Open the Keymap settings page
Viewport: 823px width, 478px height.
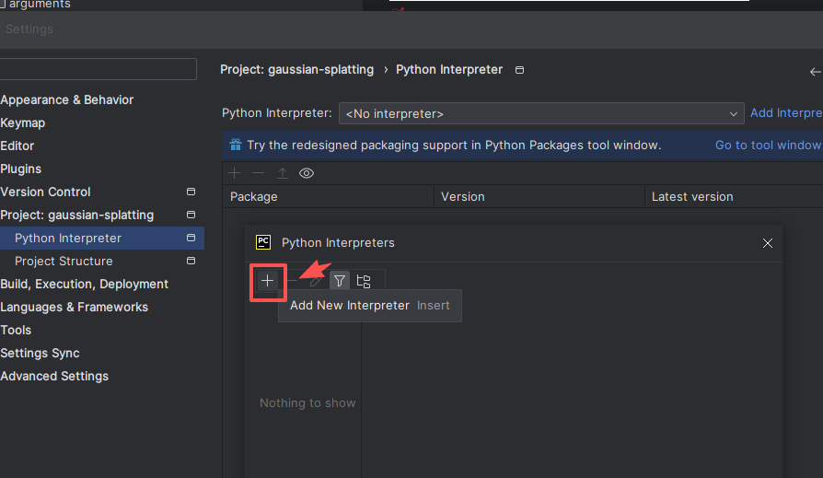(x=23, y=122)
